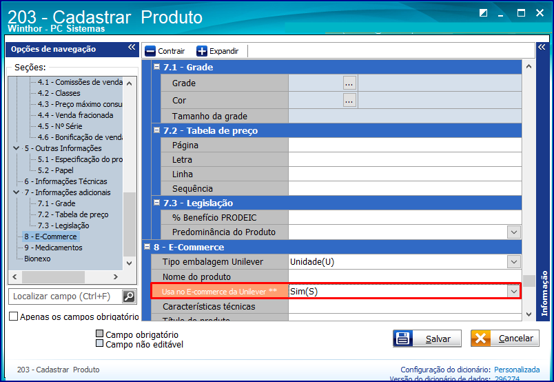The height and width of the screenshot is (382, 554).
Task: Select 5.2 - Papel in tree
Action: pyautogui.click(x=56, y=170)
